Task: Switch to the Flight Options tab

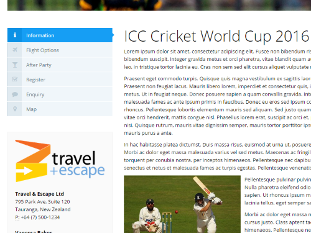Action: point(60,50)
